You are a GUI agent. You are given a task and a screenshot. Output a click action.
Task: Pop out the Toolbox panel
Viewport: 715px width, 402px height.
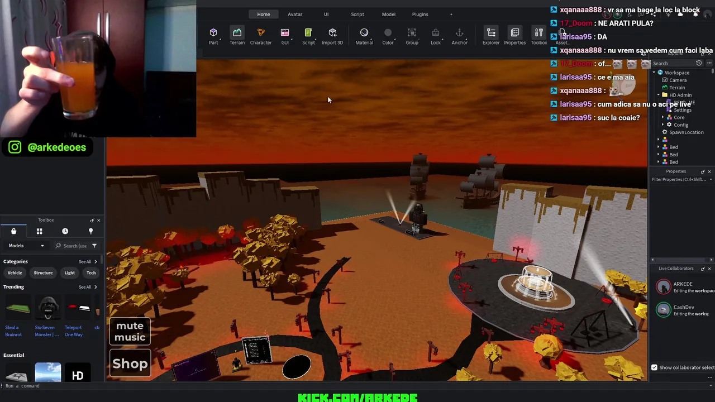92,220
